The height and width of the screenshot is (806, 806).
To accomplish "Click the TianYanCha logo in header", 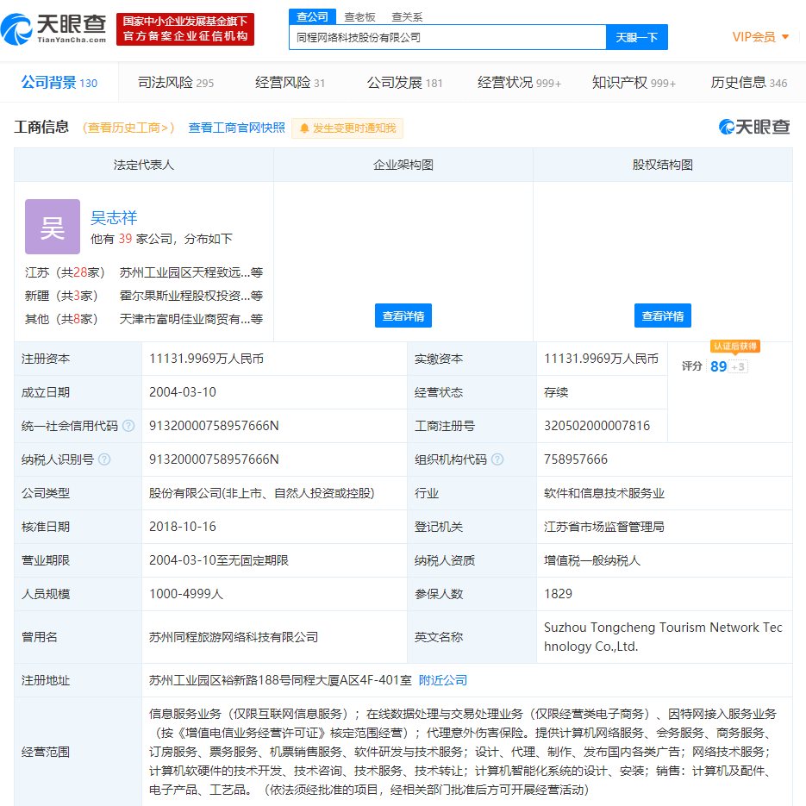I will [x=53, y=28].
